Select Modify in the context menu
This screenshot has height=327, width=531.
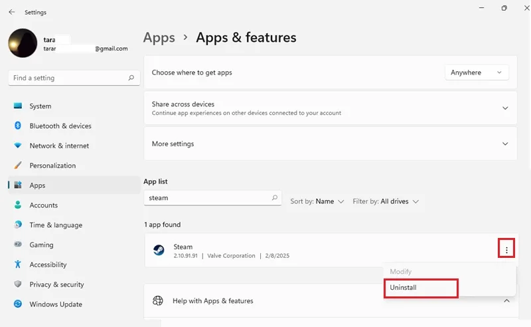coord(401,271)
